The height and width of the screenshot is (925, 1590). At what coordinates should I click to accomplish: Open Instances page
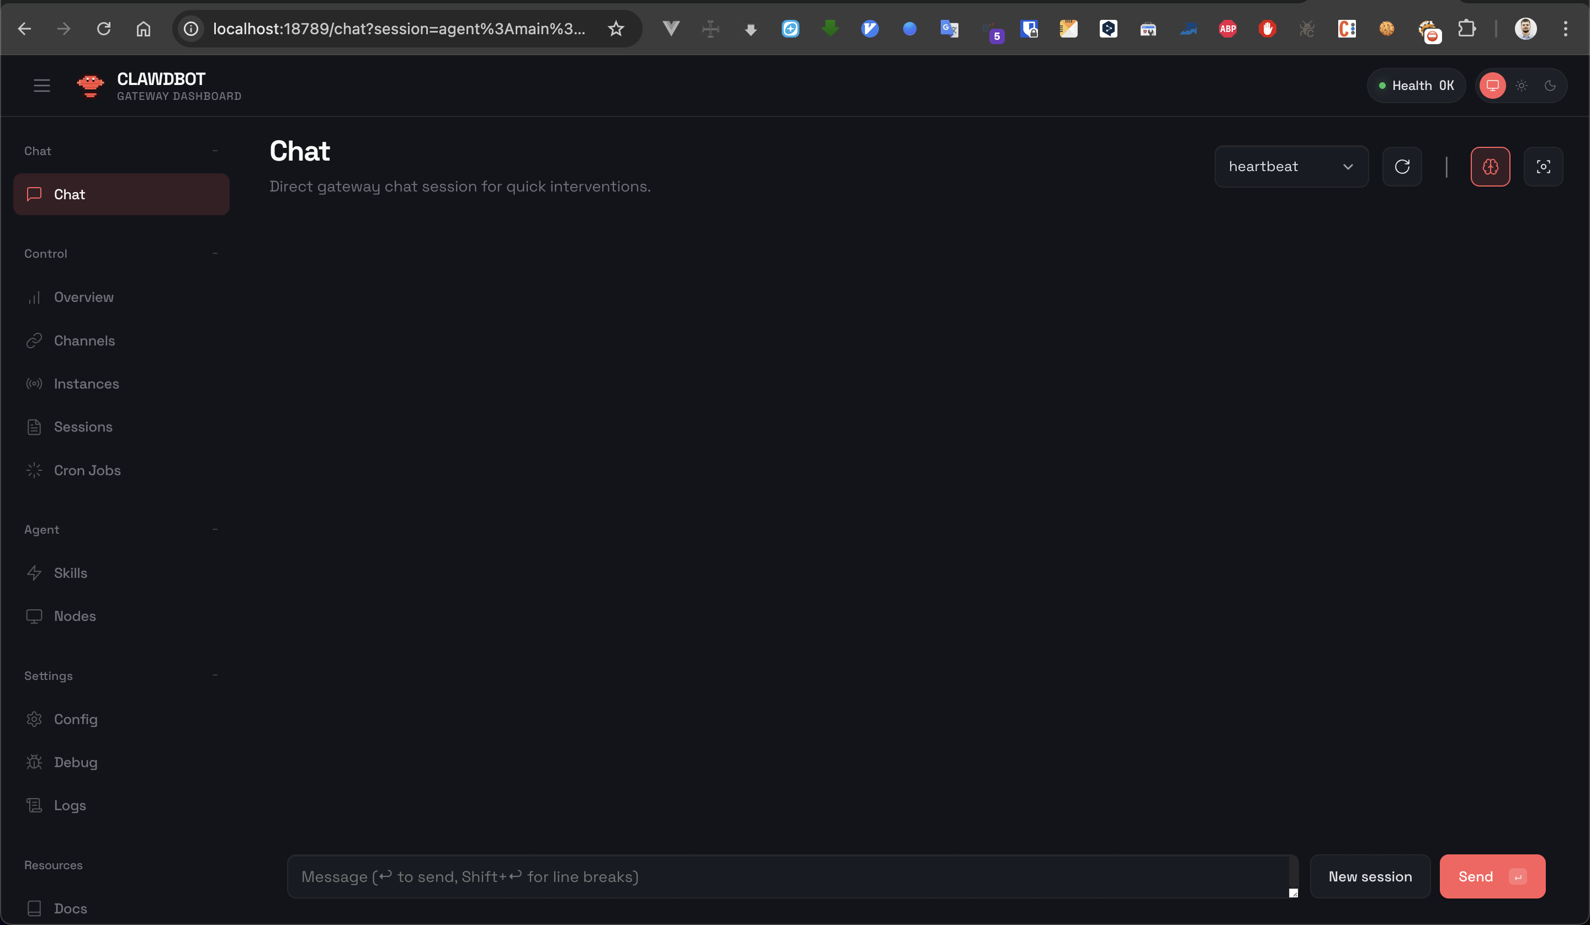(121, 384)
